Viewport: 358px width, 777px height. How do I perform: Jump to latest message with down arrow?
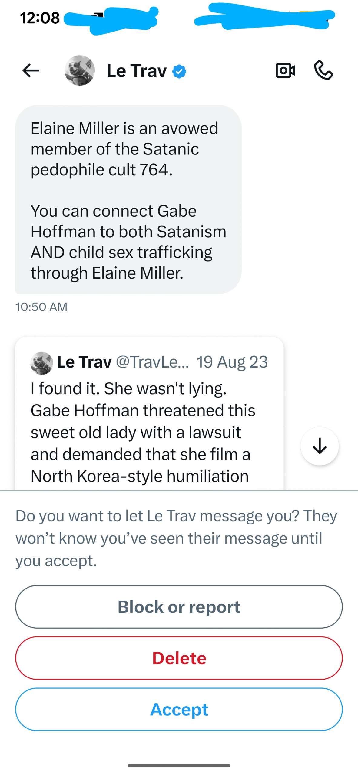(320, 446)
